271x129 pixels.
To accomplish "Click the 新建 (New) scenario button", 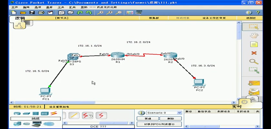I will pyautogui.click(x=147, y=118).
